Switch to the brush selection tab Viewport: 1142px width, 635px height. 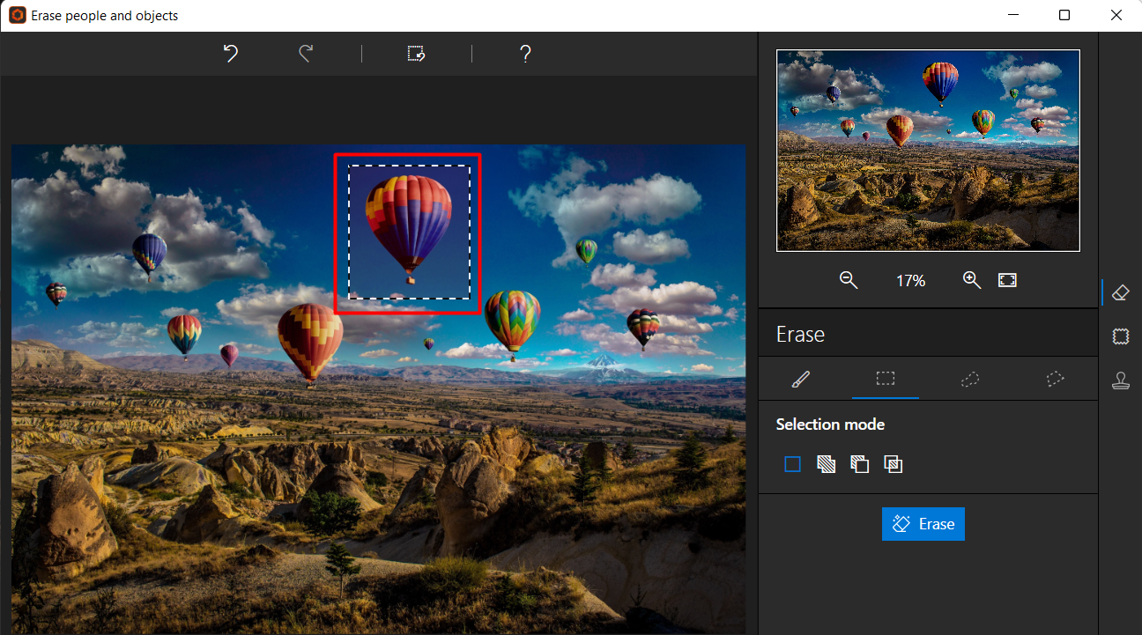click(x=801, y=379)
